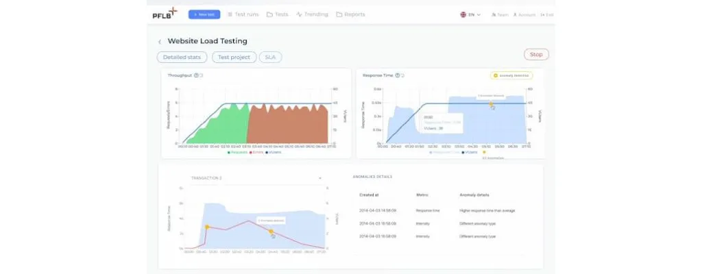The width and height of the screenshot is (702, 274).
Task: Go to the Test runs tab
Action: pos(243,14)
